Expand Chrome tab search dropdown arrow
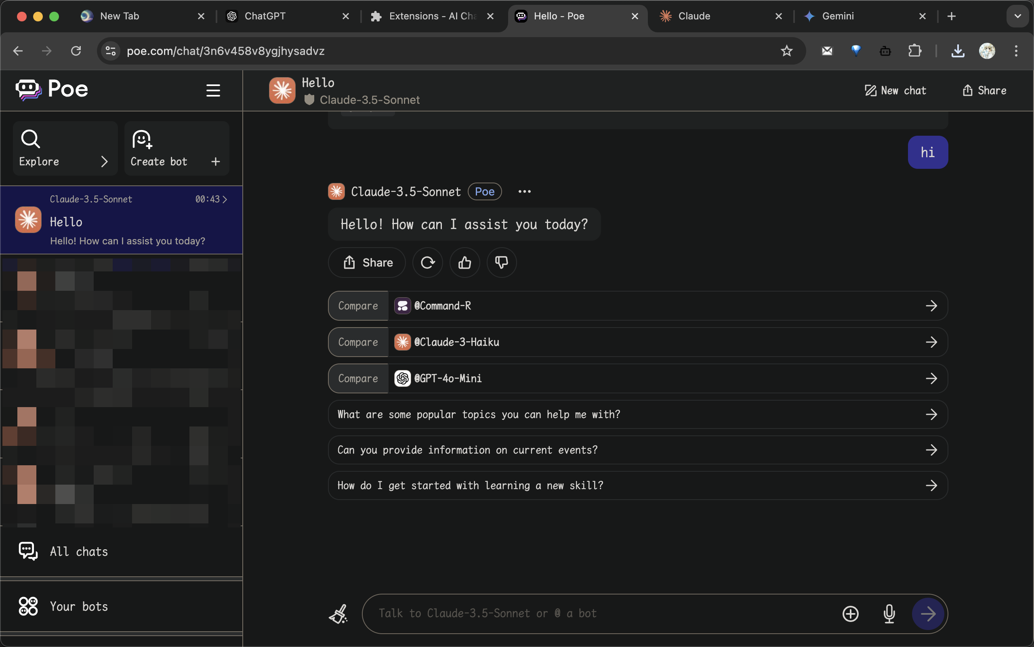The height and width of the screenshot is (647, 1034). 1017,16
